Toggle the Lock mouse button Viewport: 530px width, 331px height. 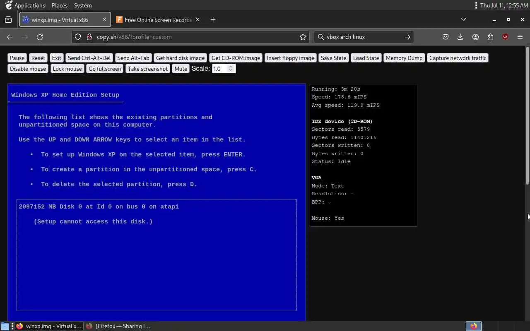tap(67, 69)
